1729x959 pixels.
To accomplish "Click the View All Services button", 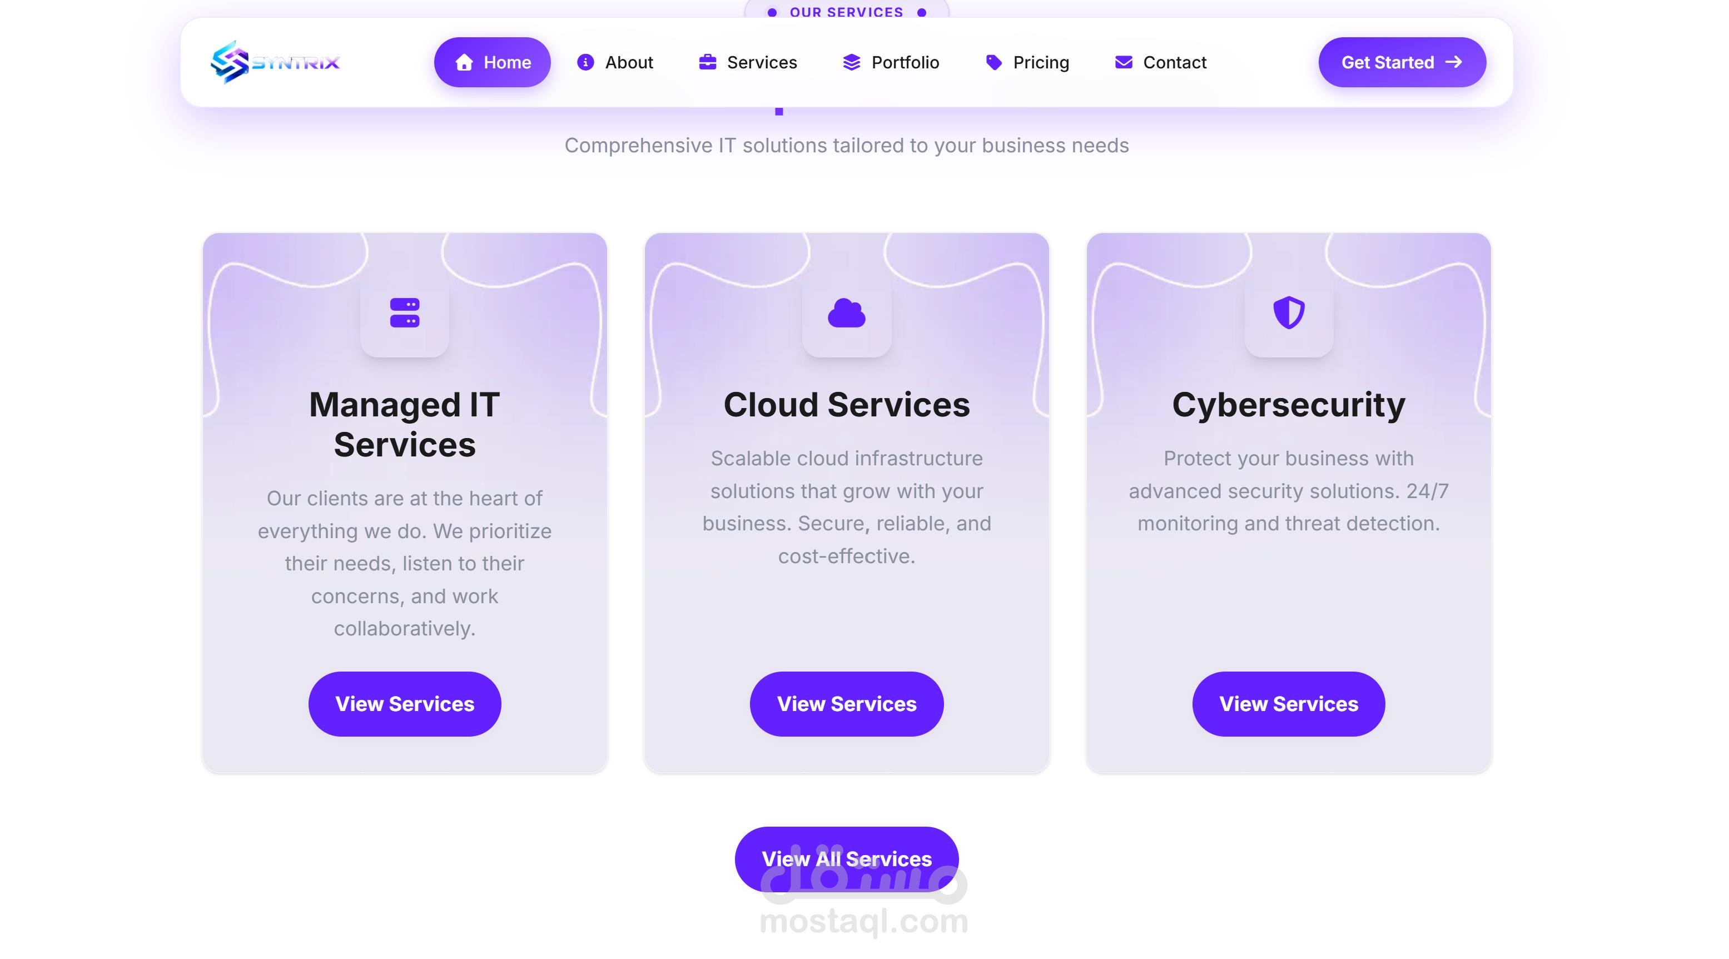I will (846, 859).
